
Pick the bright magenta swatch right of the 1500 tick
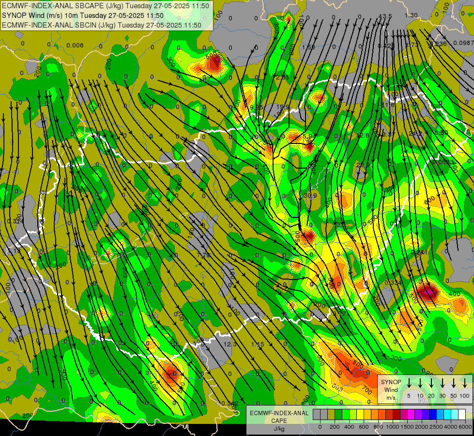tap(411, 414)
